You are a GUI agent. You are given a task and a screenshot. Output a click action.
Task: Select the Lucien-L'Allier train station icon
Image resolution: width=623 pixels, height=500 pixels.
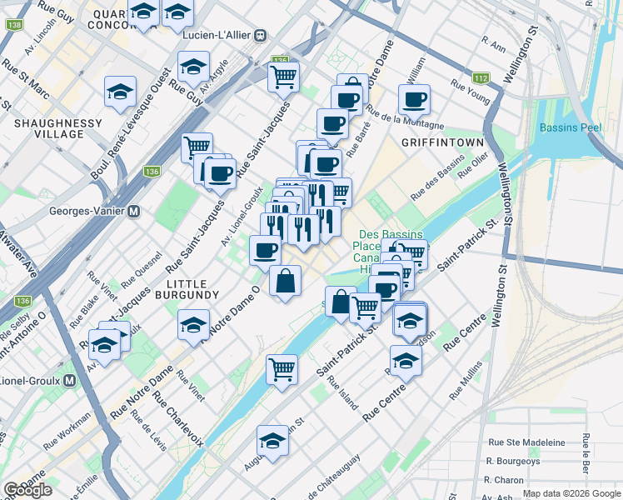[261, 35]
